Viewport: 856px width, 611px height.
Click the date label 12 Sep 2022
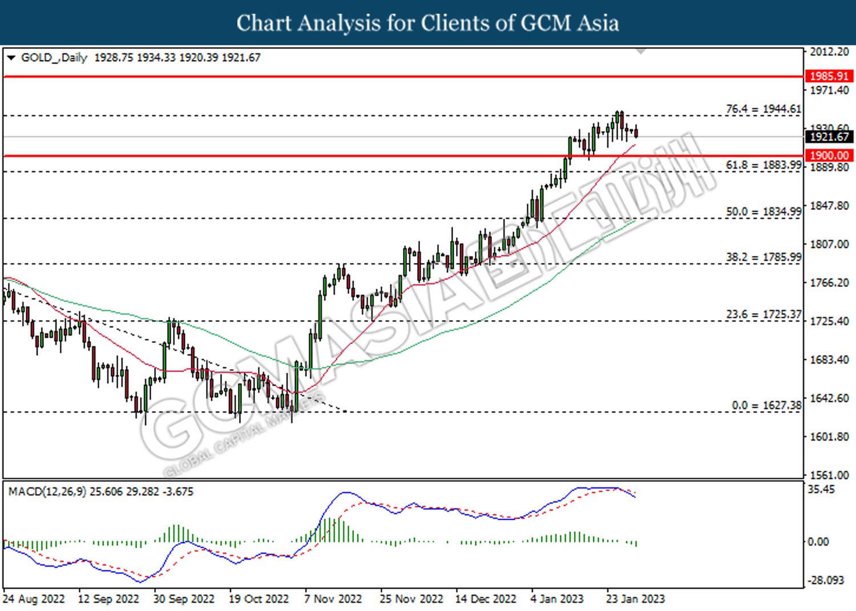[x=108, y=599]
